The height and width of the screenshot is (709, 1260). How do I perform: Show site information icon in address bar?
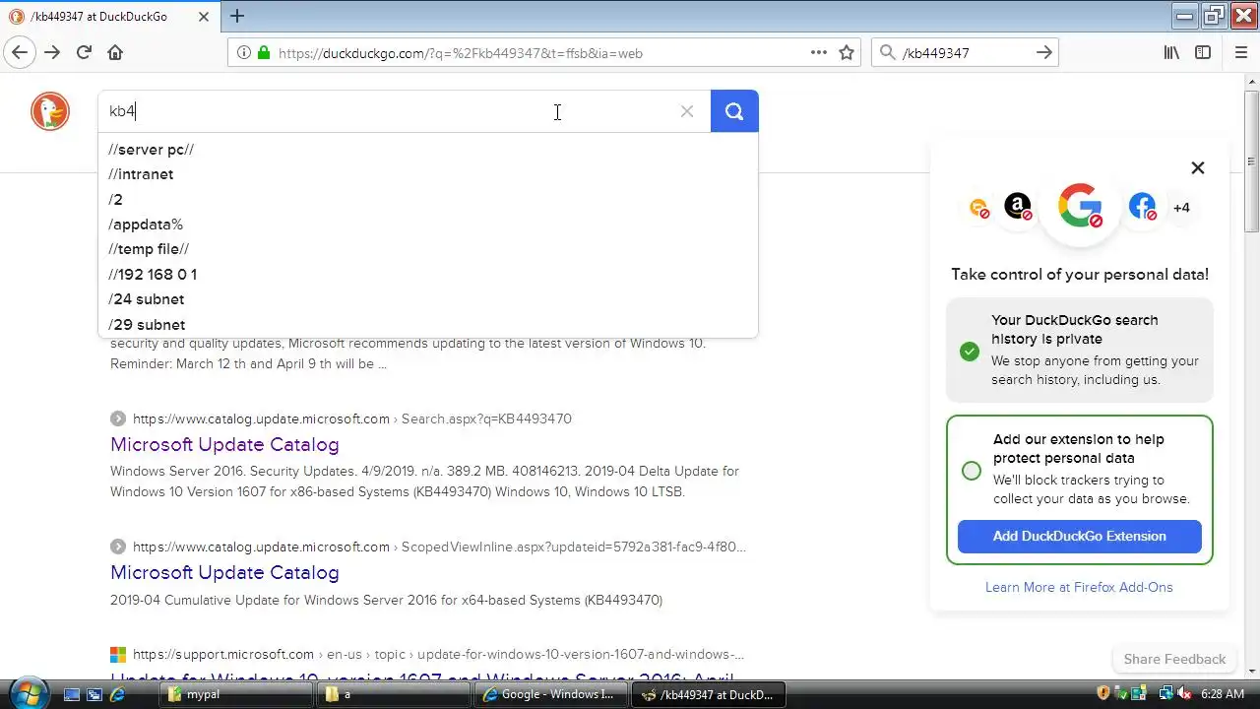tap(244, 53)
